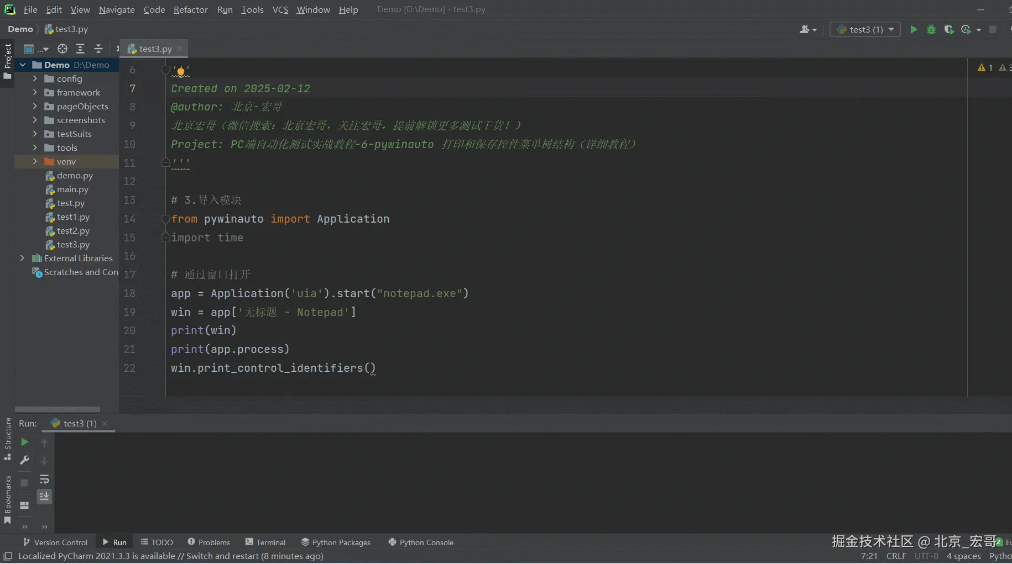
Task: Select main.py in the Project tree
Action: coord(72,189)
